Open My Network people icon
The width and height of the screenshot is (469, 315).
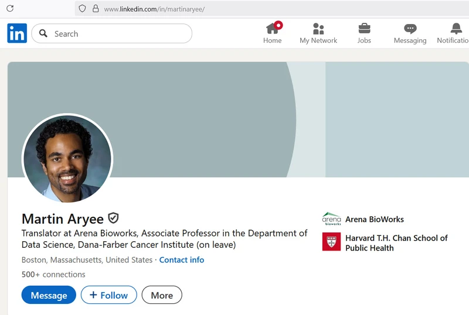coord(318,29)
